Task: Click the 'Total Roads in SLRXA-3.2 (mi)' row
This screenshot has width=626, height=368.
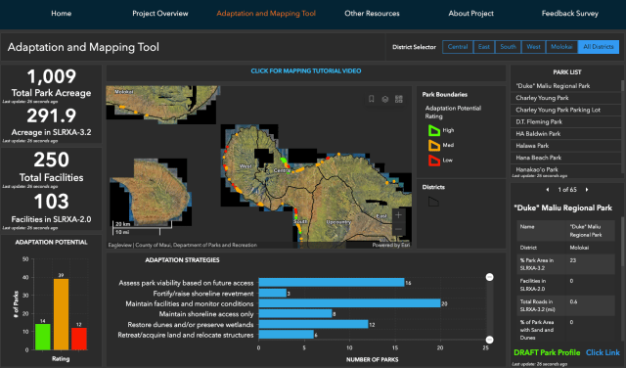Action: coord(565,305)
